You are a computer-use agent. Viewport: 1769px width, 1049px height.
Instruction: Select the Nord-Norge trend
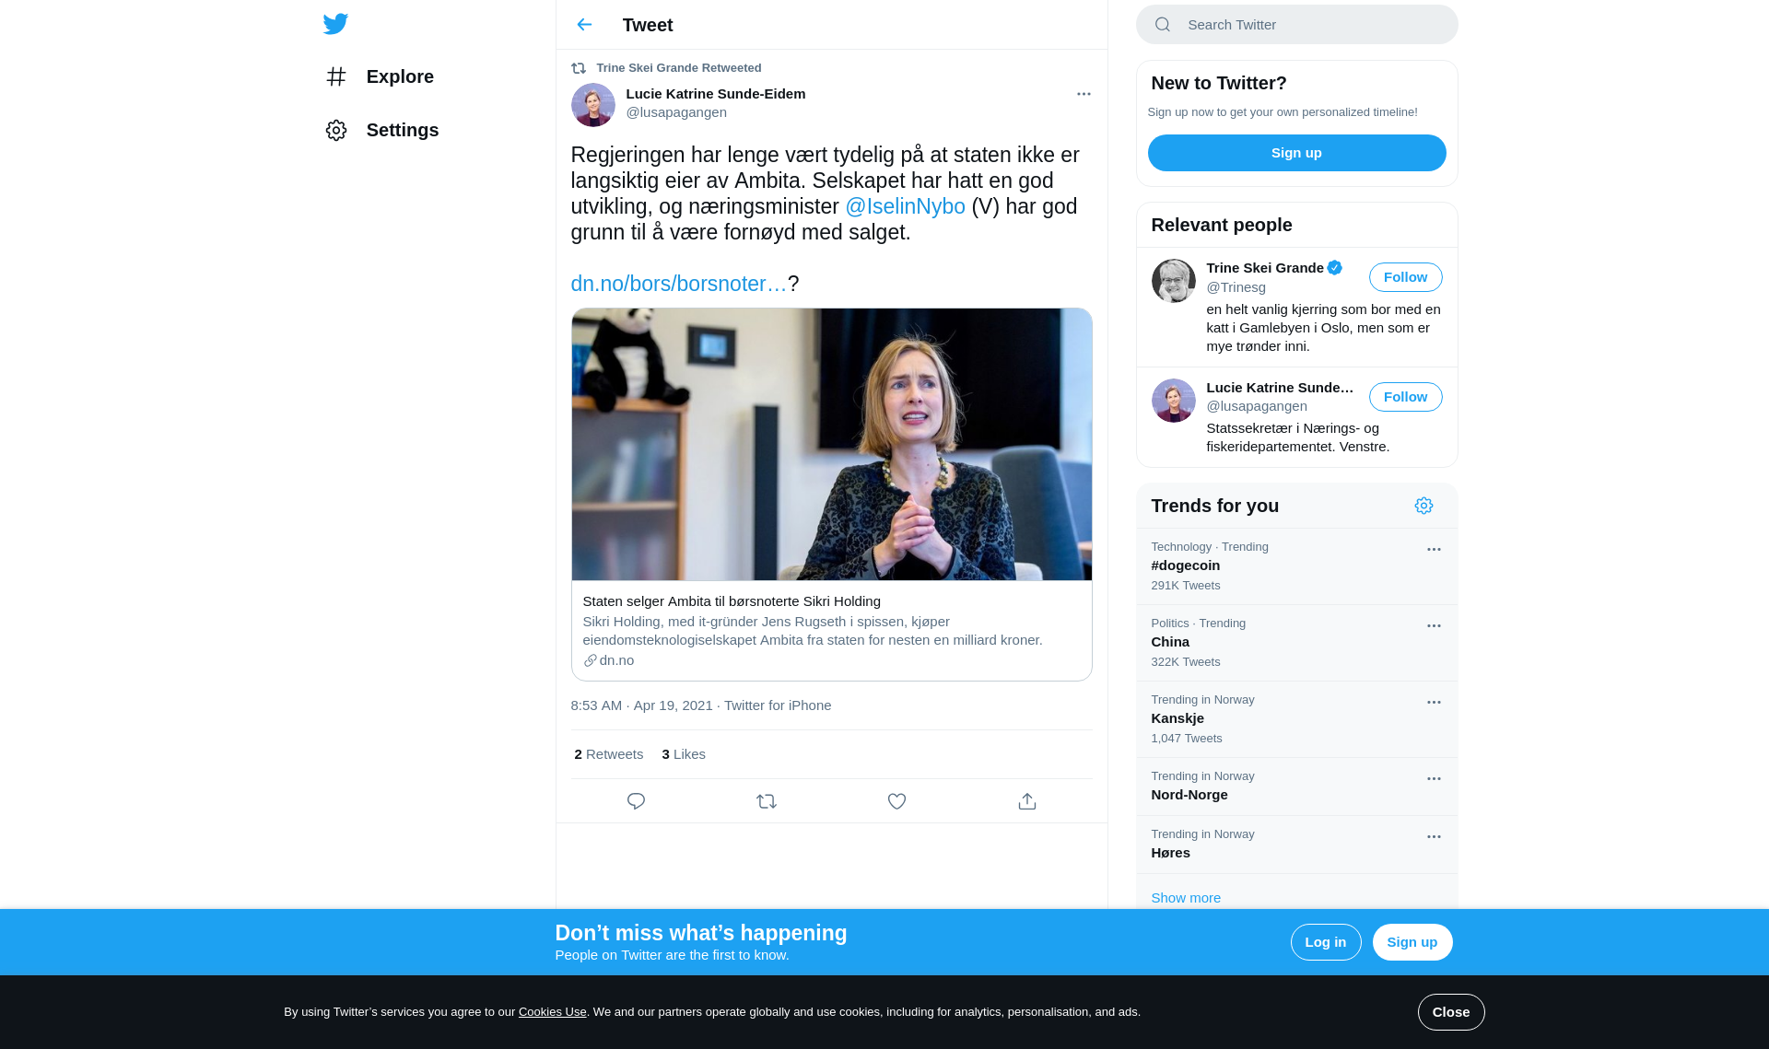coord(1297,787)
